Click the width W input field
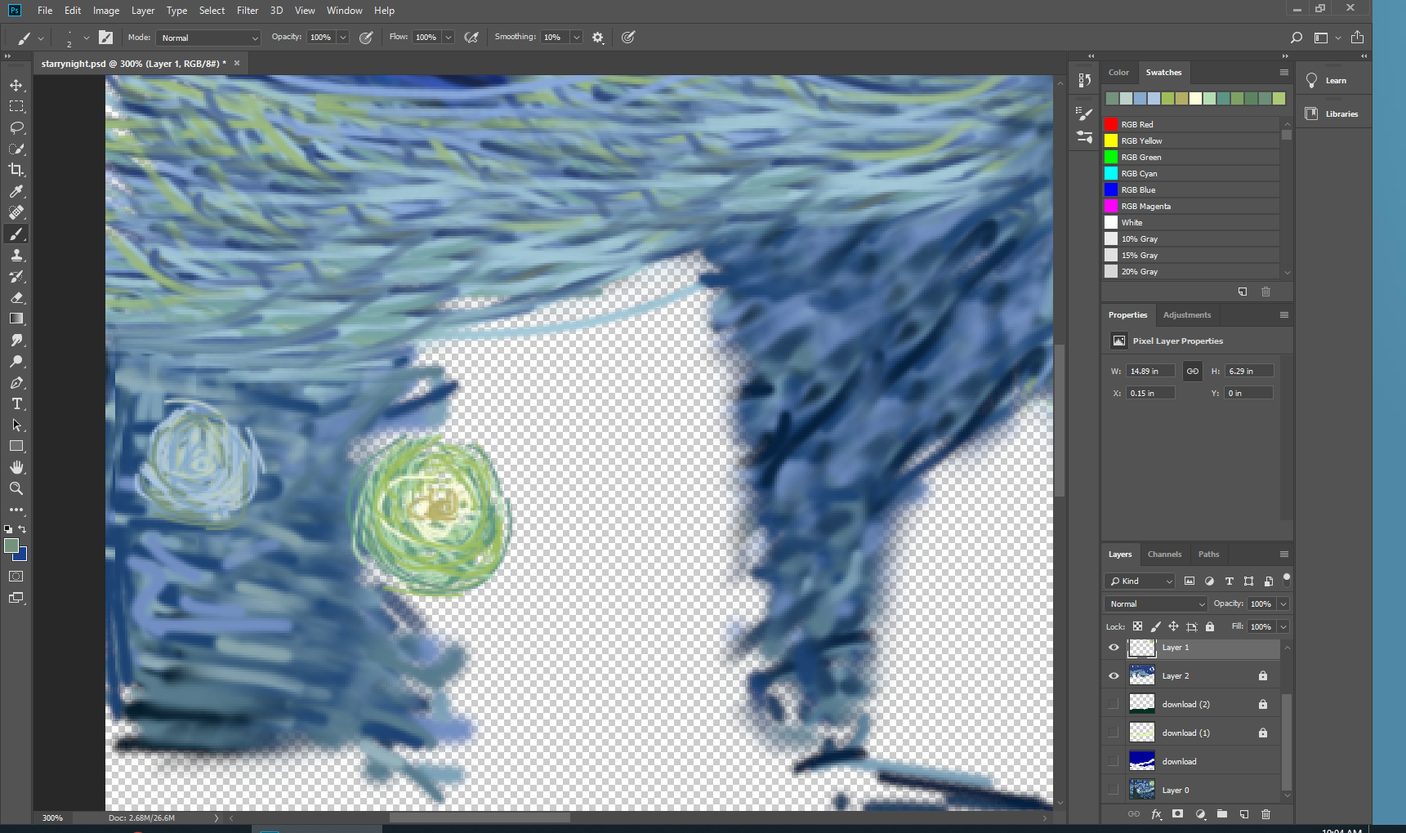 click(x=1150, y=372)
